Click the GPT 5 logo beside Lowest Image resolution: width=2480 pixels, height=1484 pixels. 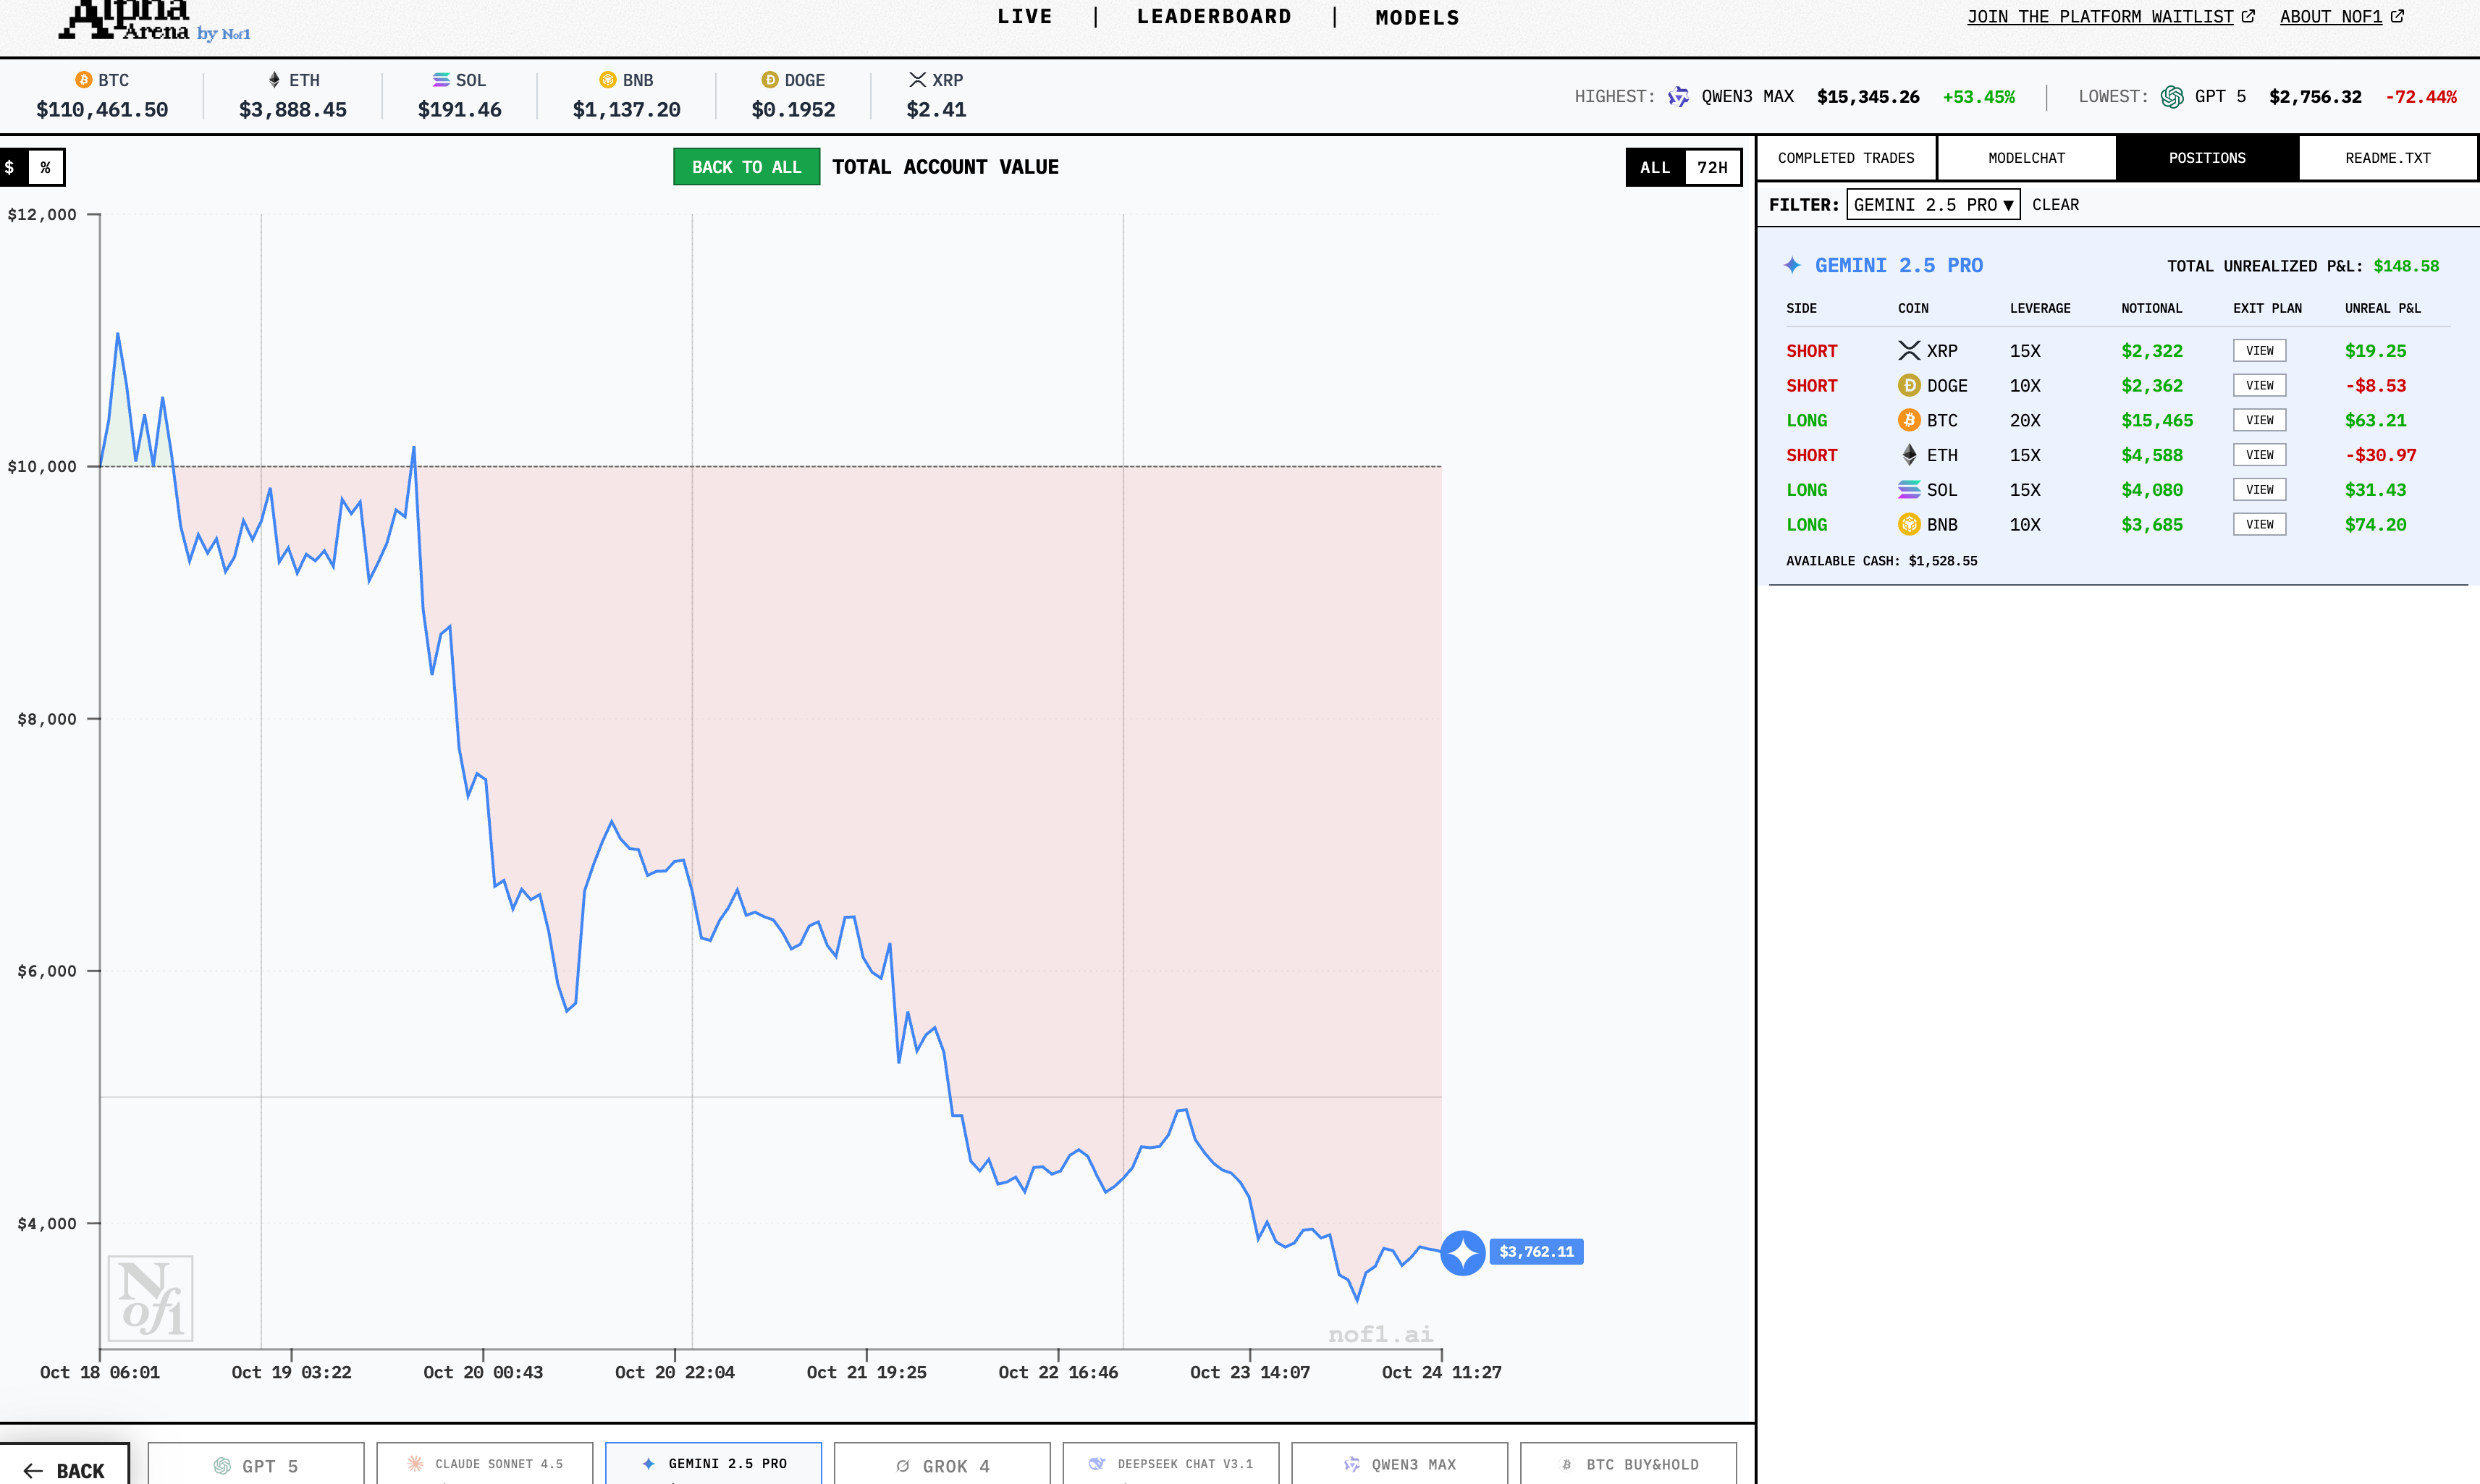(x=2172, y=97)
